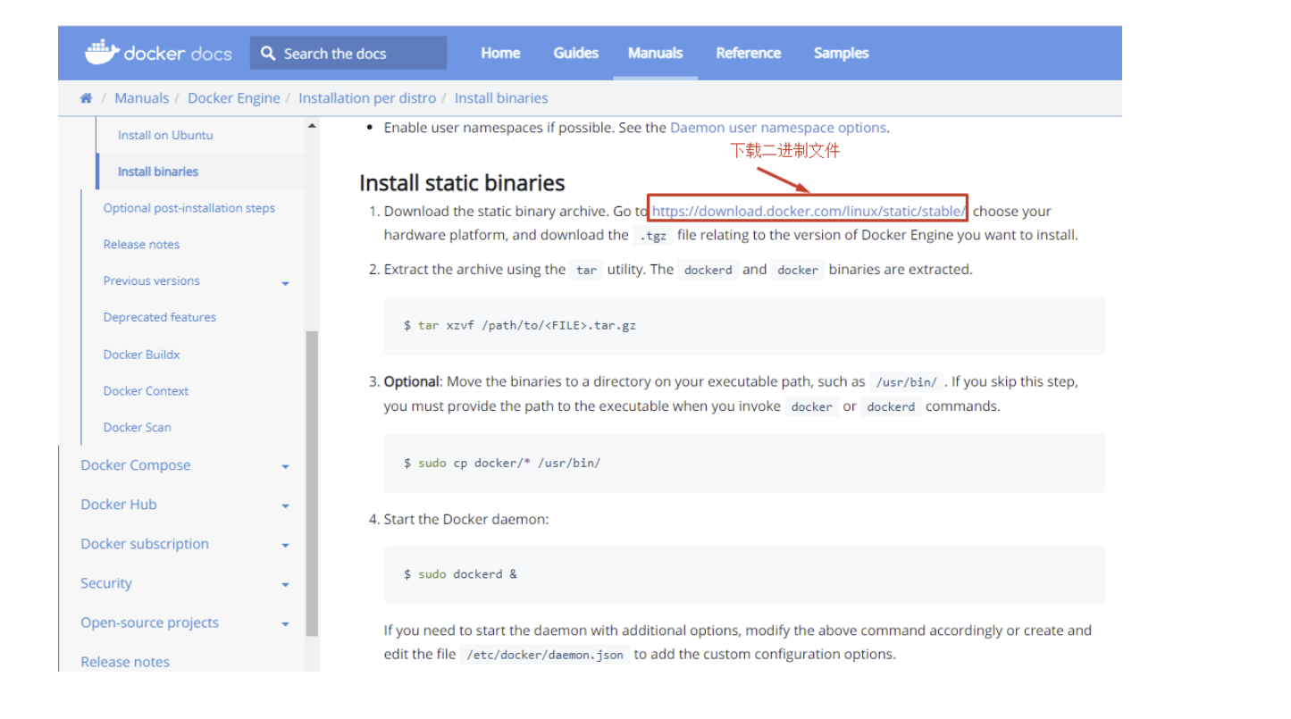1291x719 pixels.
Task: Open the Guides nav tab
Action: click(x=575, y=53)
